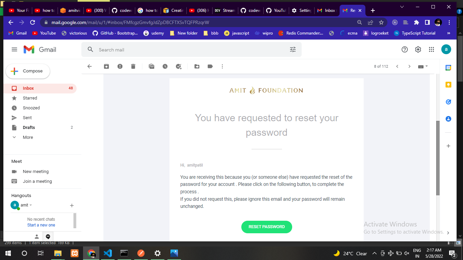
Task: Snooze this email
Action: tap(165, 66)
